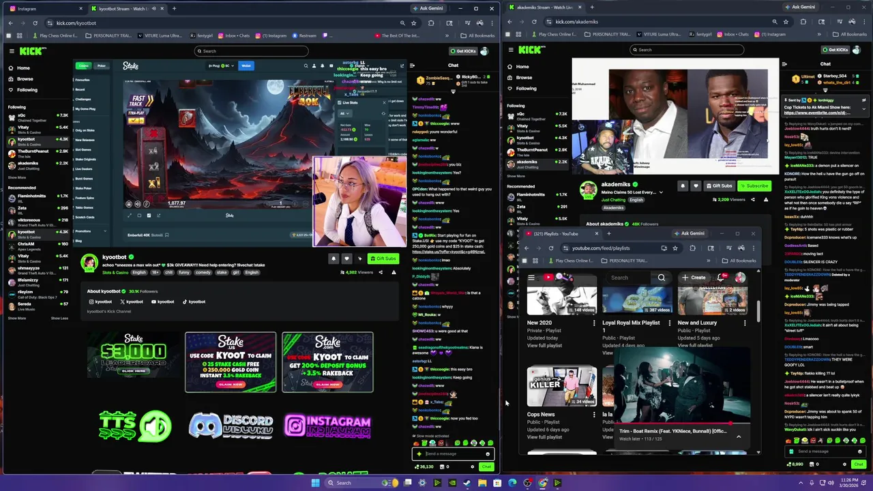The width and height of the screenshot is (873, 491).
Task: Click Gift Subs under kyootbot stream
Action: click(383, 258)
